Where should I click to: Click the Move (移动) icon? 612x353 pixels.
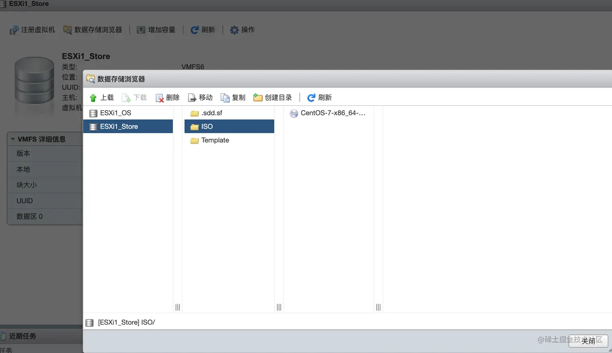click(192, 98)
